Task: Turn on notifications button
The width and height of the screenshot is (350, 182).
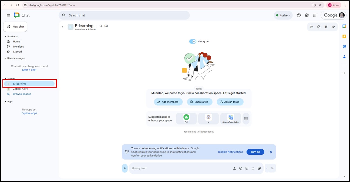Action: pyautogui.click(x=255, y=152)
